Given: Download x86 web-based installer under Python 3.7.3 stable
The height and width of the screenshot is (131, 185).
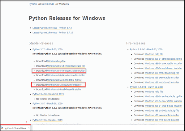Looking at the screenshot, I should pyautogui.click(x=64, y=89).
